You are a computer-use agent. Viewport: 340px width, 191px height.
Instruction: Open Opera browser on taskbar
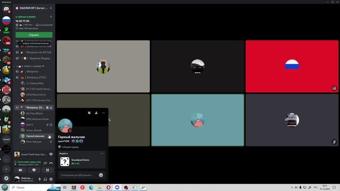point(108,187)
